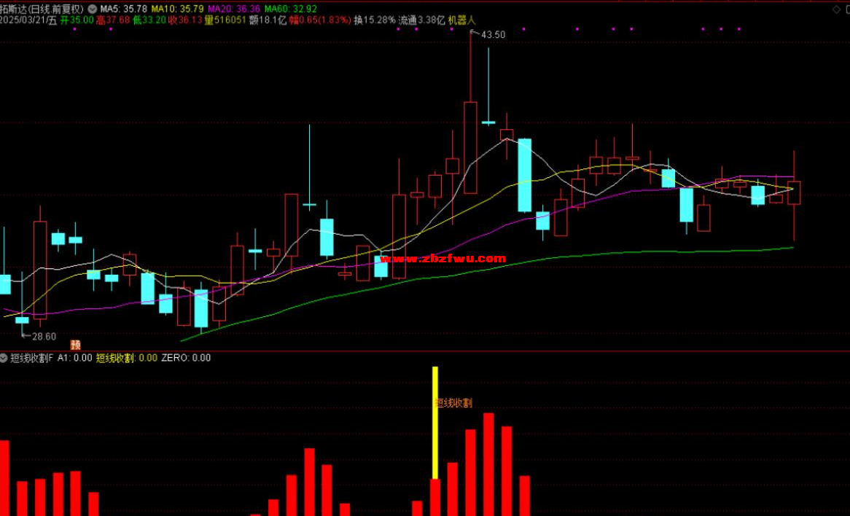This screenshot has width=850, height=516.
Task: Click the diamond icon in the top-right corner
Action: click(836, 9)
